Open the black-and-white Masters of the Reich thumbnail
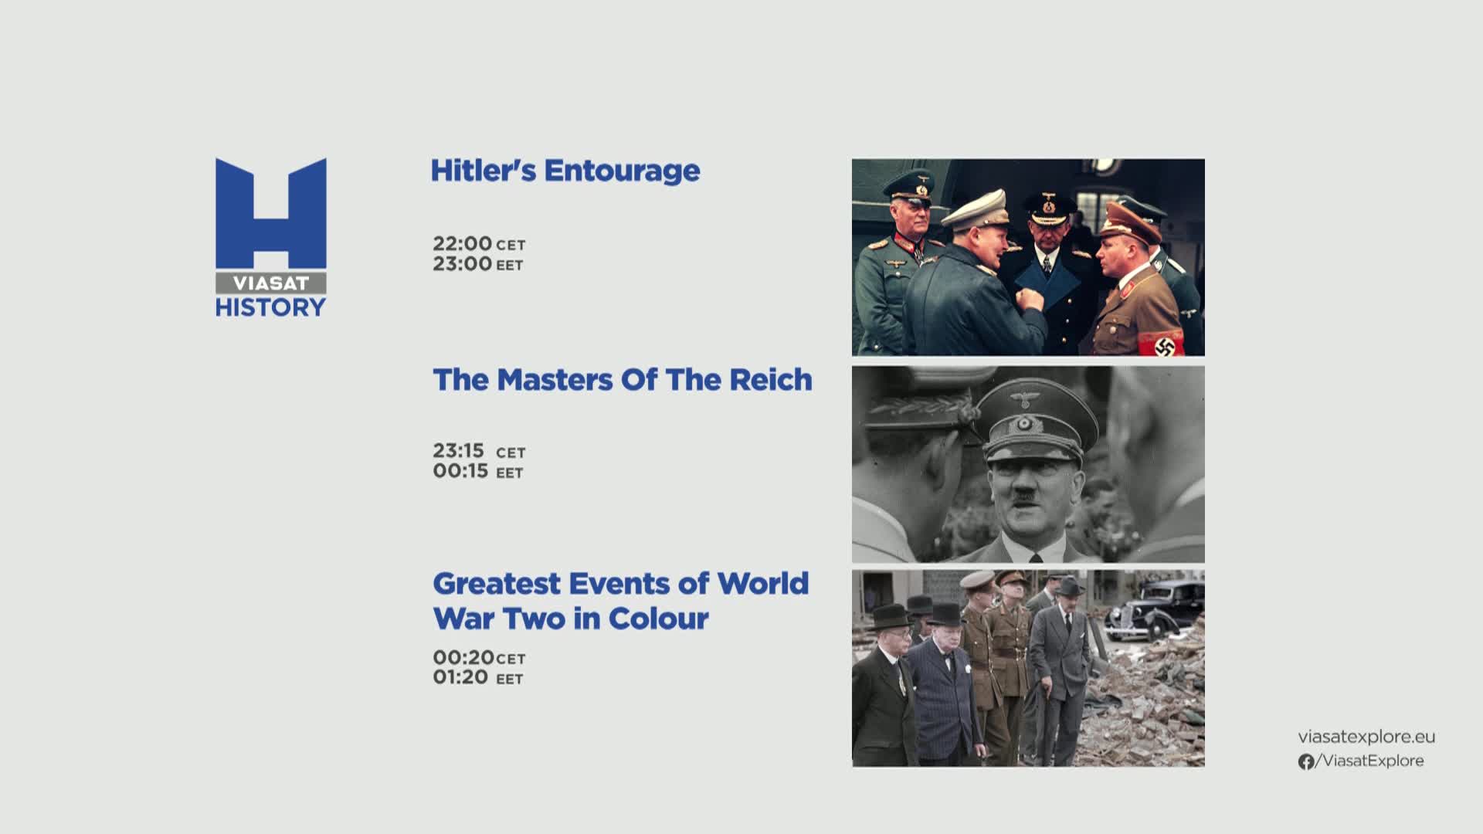This screenshot has height=834, width=1483. click(x=1027, y=464)
